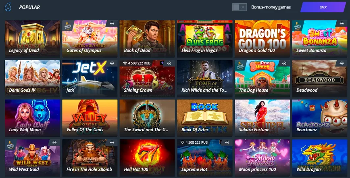Open the Legacy of Dead game
The image size is (350, 178).
click(32, 39)
